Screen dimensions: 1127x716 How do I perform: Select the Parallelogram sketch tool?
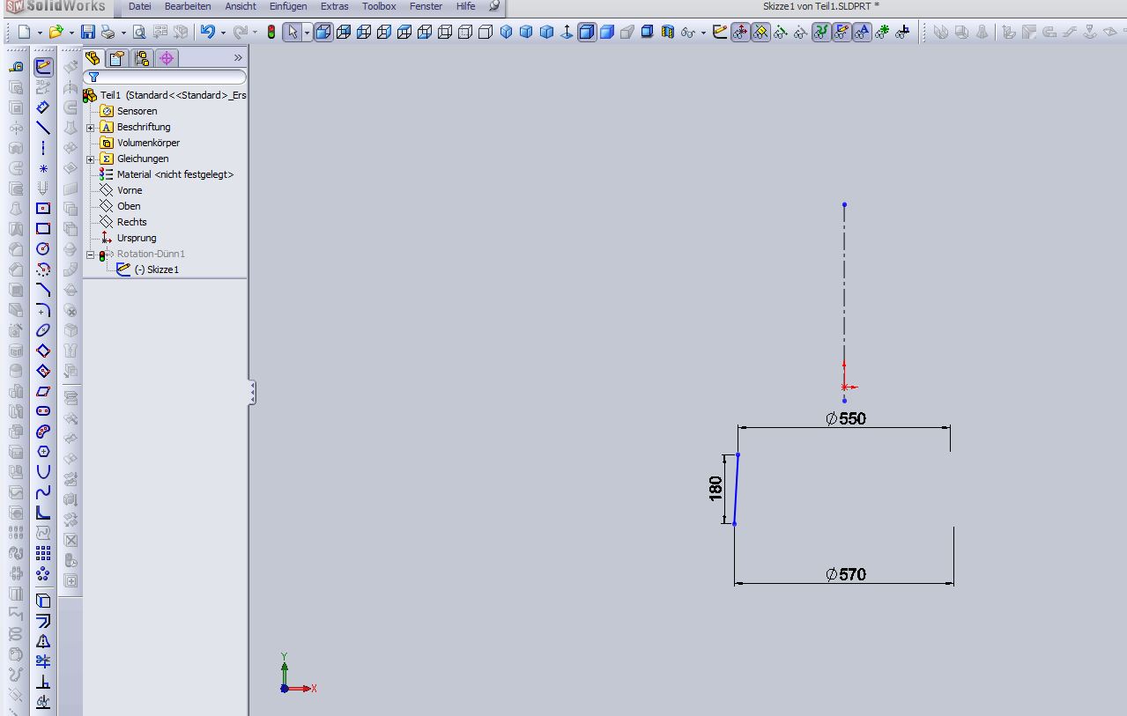[43, 391]
